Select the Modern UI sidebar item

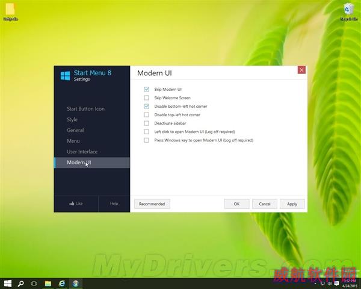pos(92,163)
